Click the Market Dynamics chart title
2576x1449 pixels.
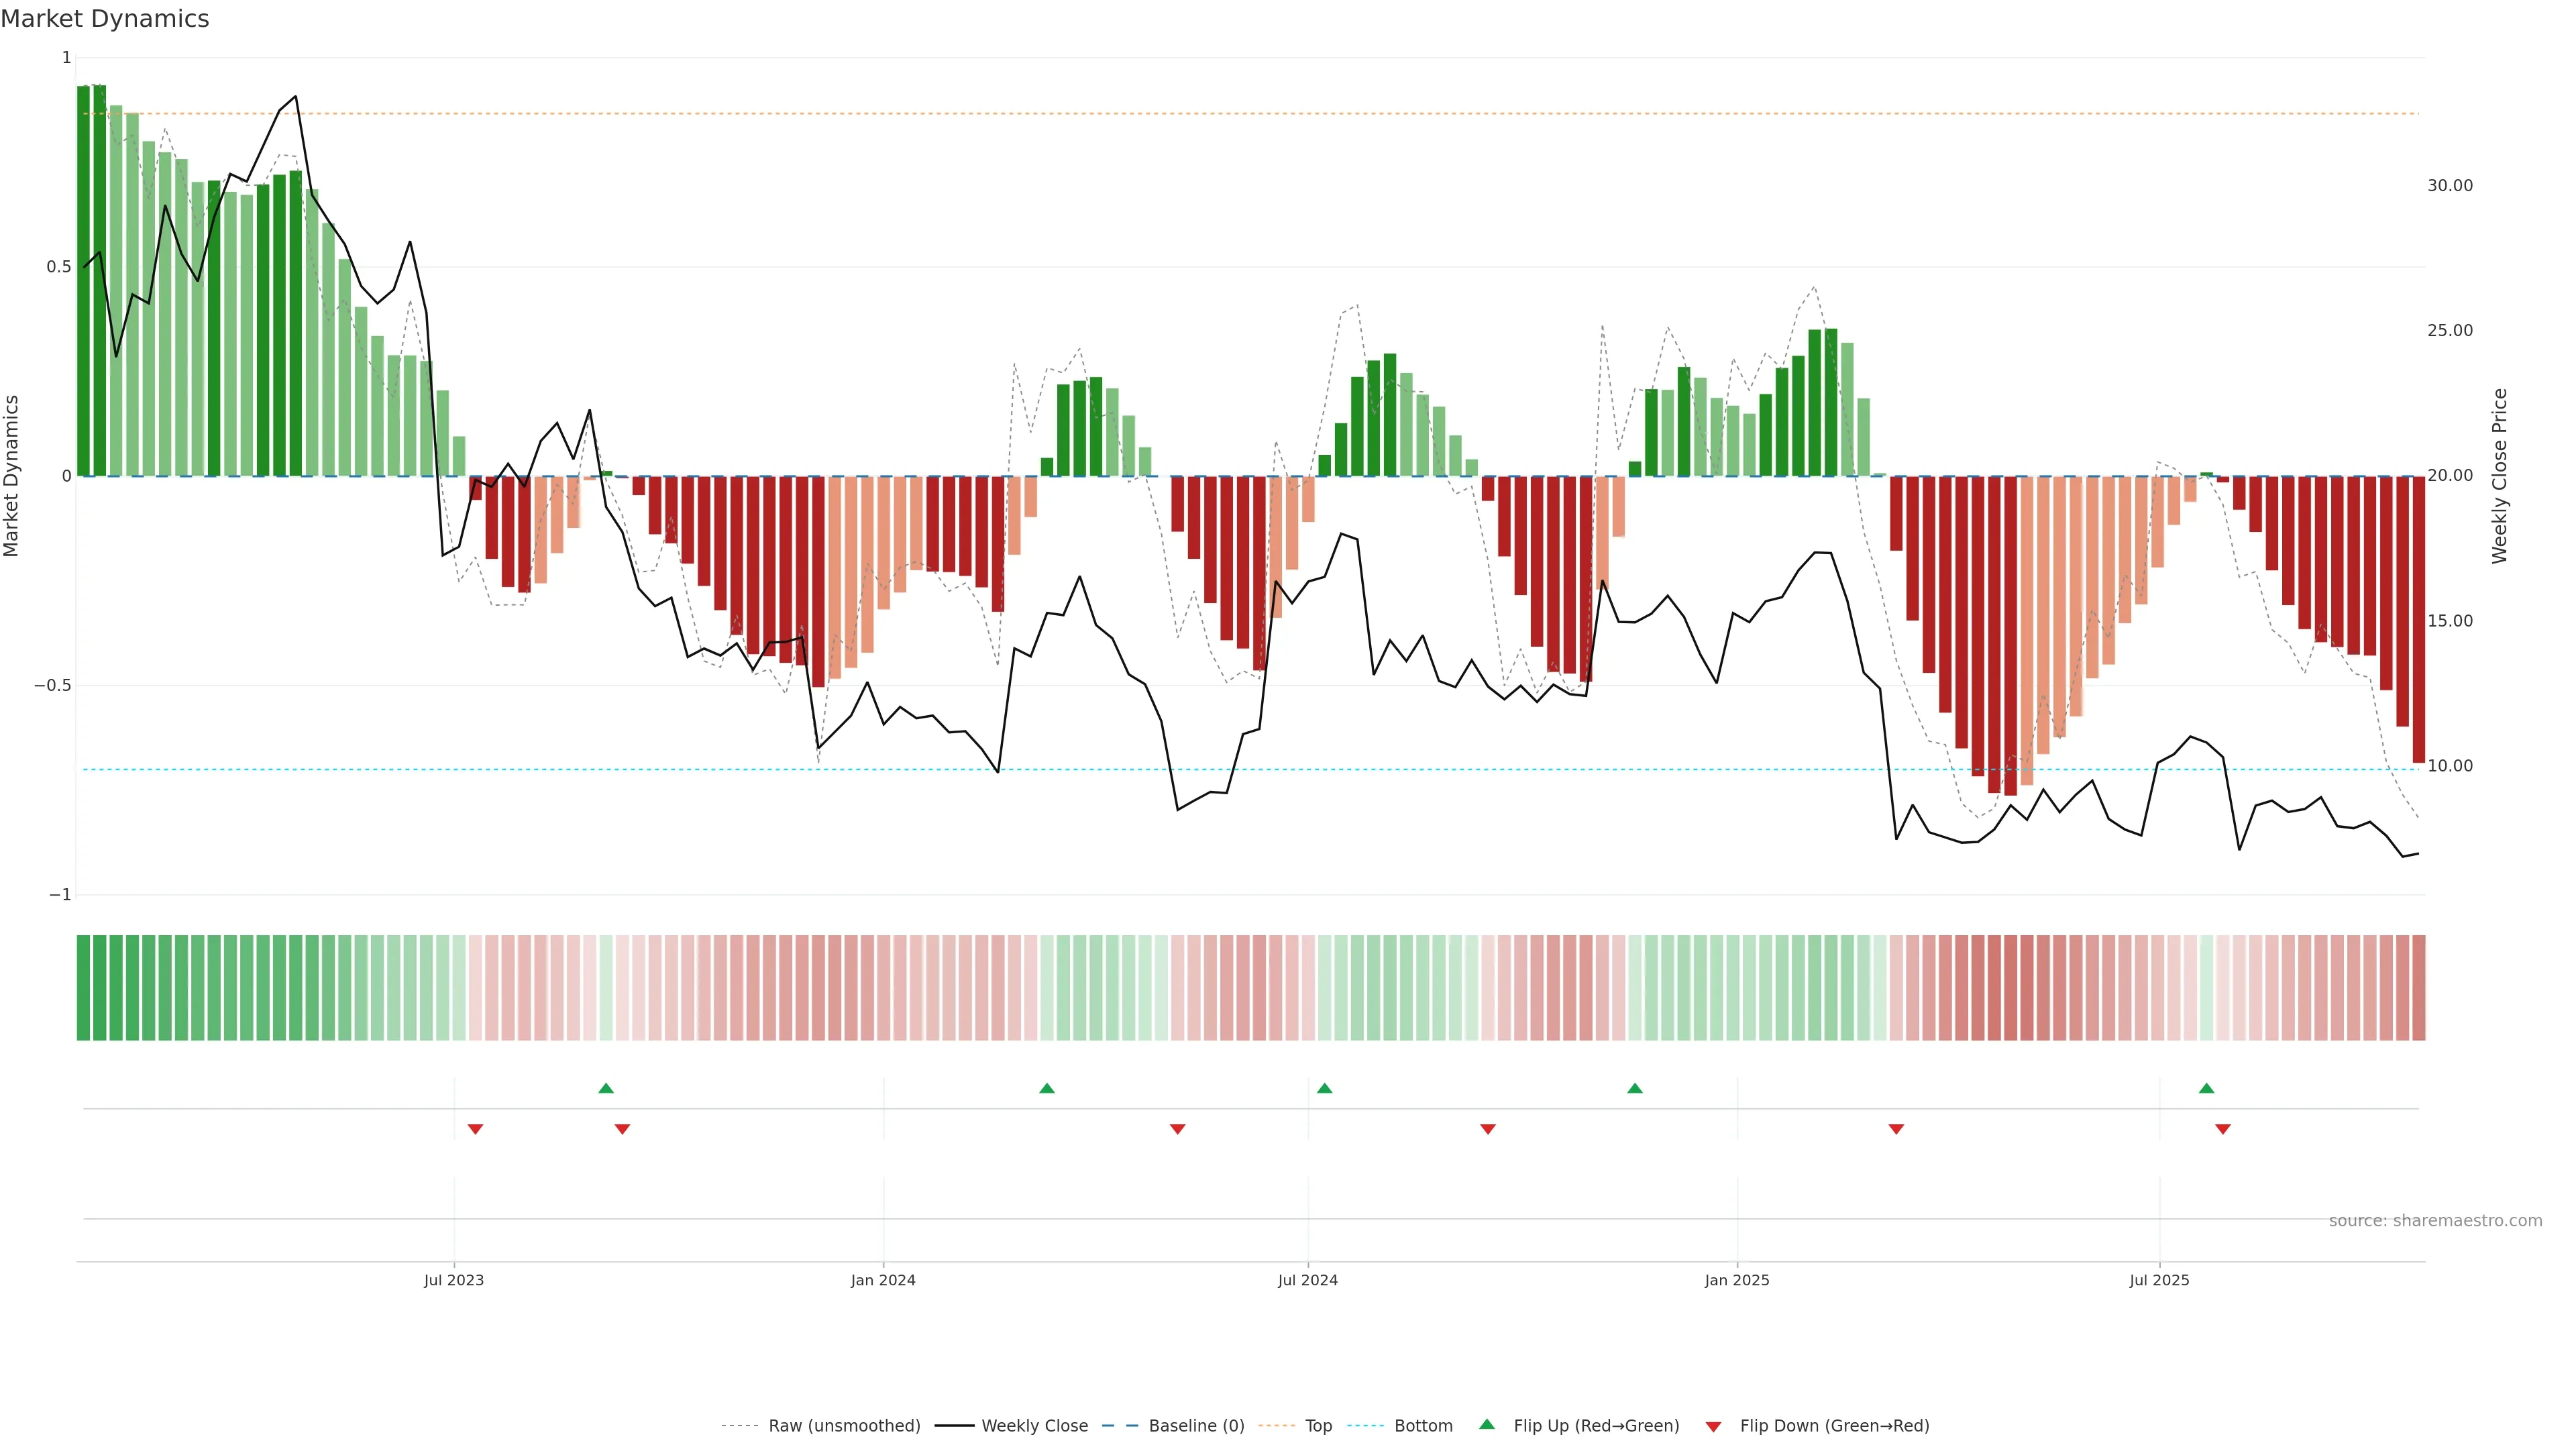pyautogui.click(x=105, y=19)
